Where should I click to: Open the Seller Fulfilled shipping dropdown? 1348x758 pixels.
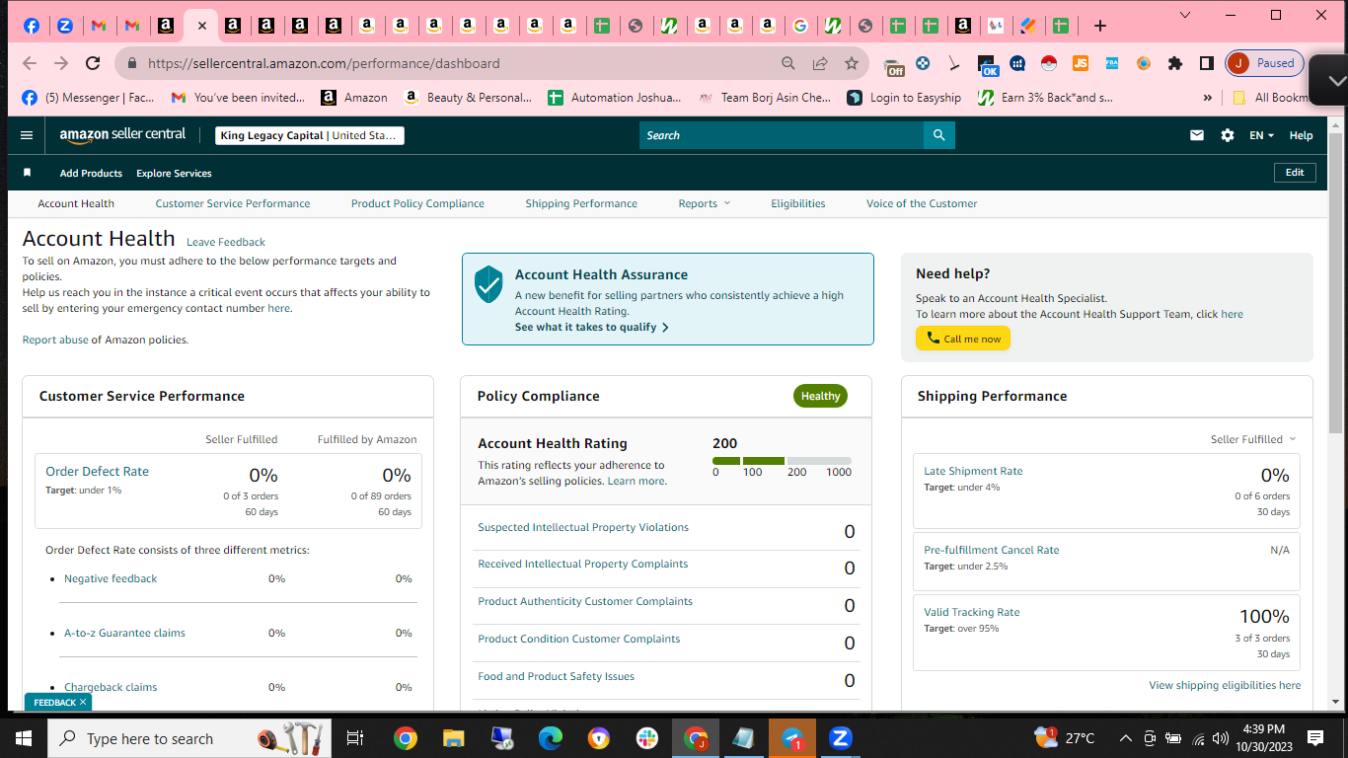pyautogui.click(x=1253, y=439)
